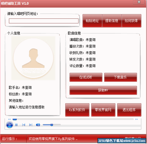The width and height of the screenshot is (147, 144).
Task: Open the 如何获得 help button
Action: (x=131, y=21)
